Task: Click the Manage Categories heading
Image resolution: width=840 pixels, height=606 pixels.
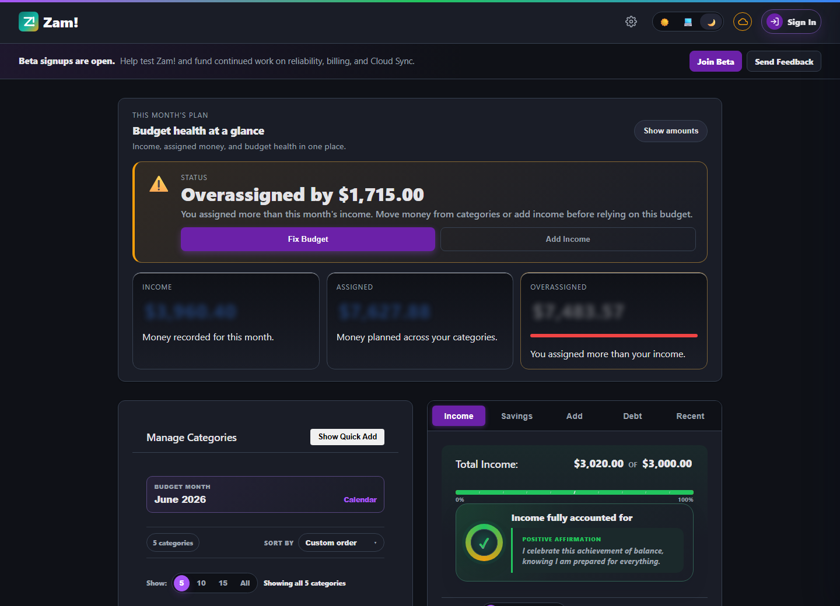Action: 191,438
